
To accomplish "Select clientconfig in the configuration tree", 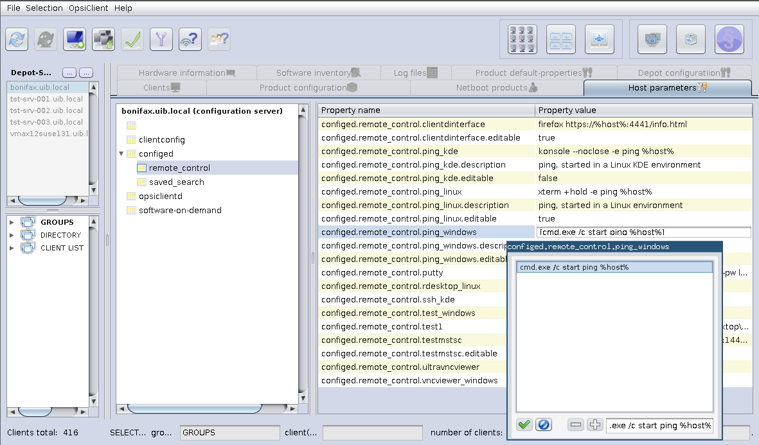I will (x=162, y=140).
